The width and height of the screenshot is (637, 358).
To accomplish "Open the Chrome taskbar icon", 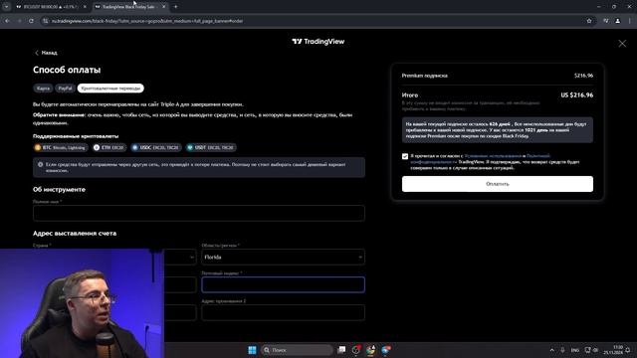I will pos(371,350).
